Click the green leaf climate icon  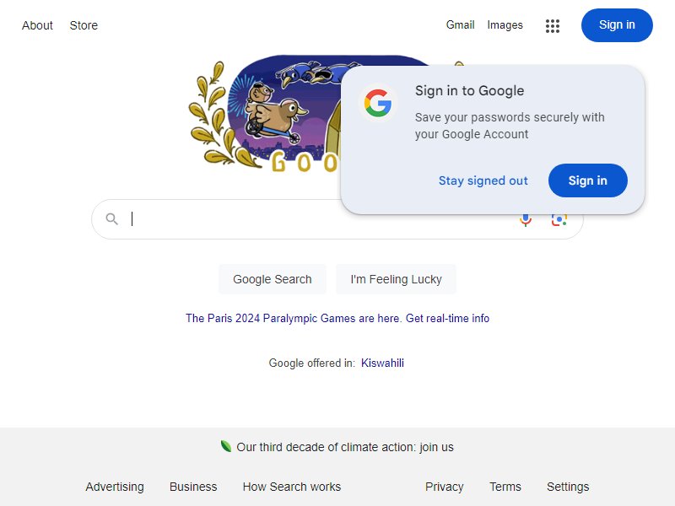225,446
